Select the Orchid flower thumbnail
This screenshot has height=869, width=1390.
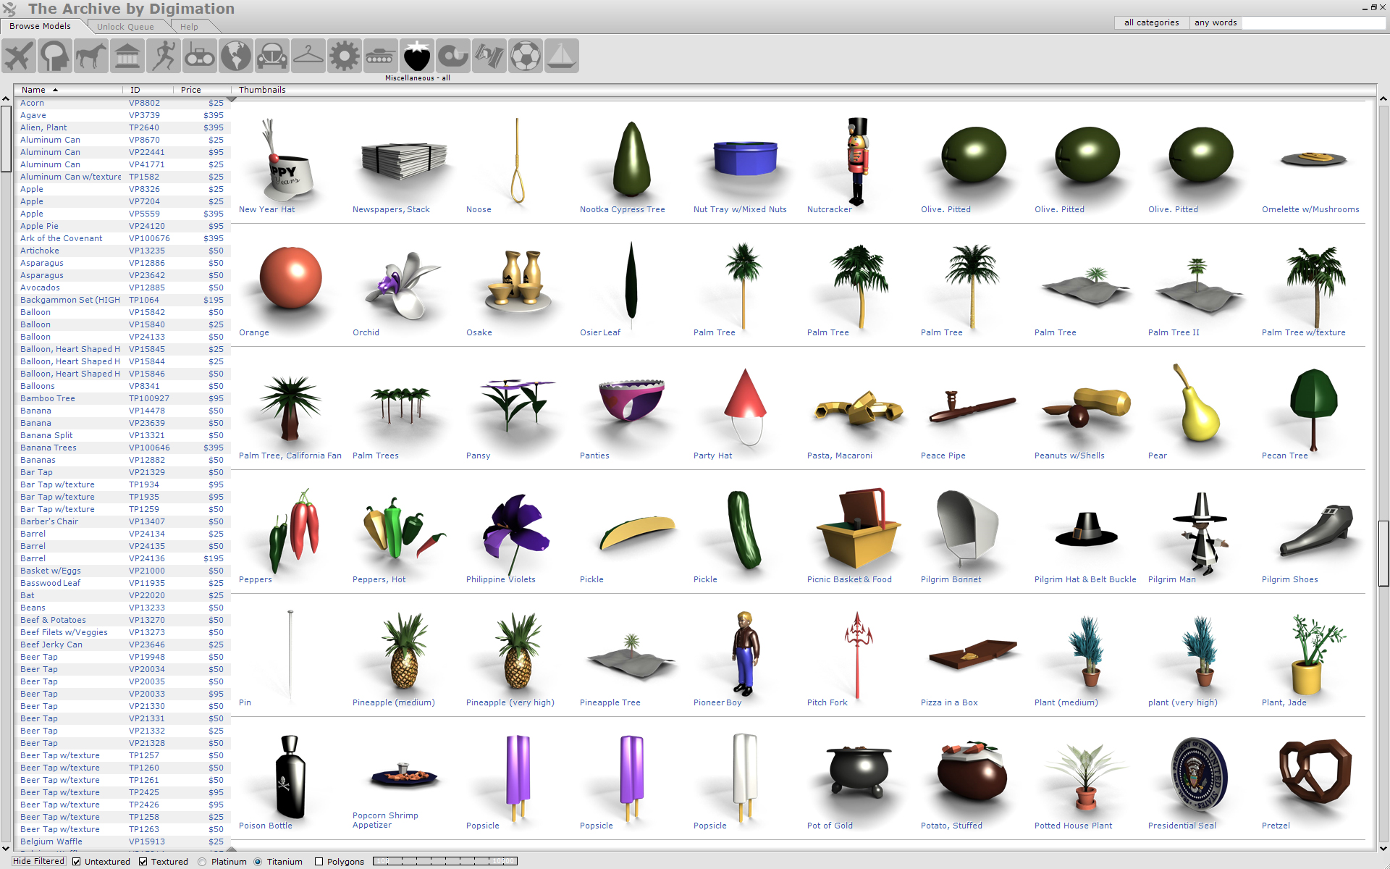(402, 285)
